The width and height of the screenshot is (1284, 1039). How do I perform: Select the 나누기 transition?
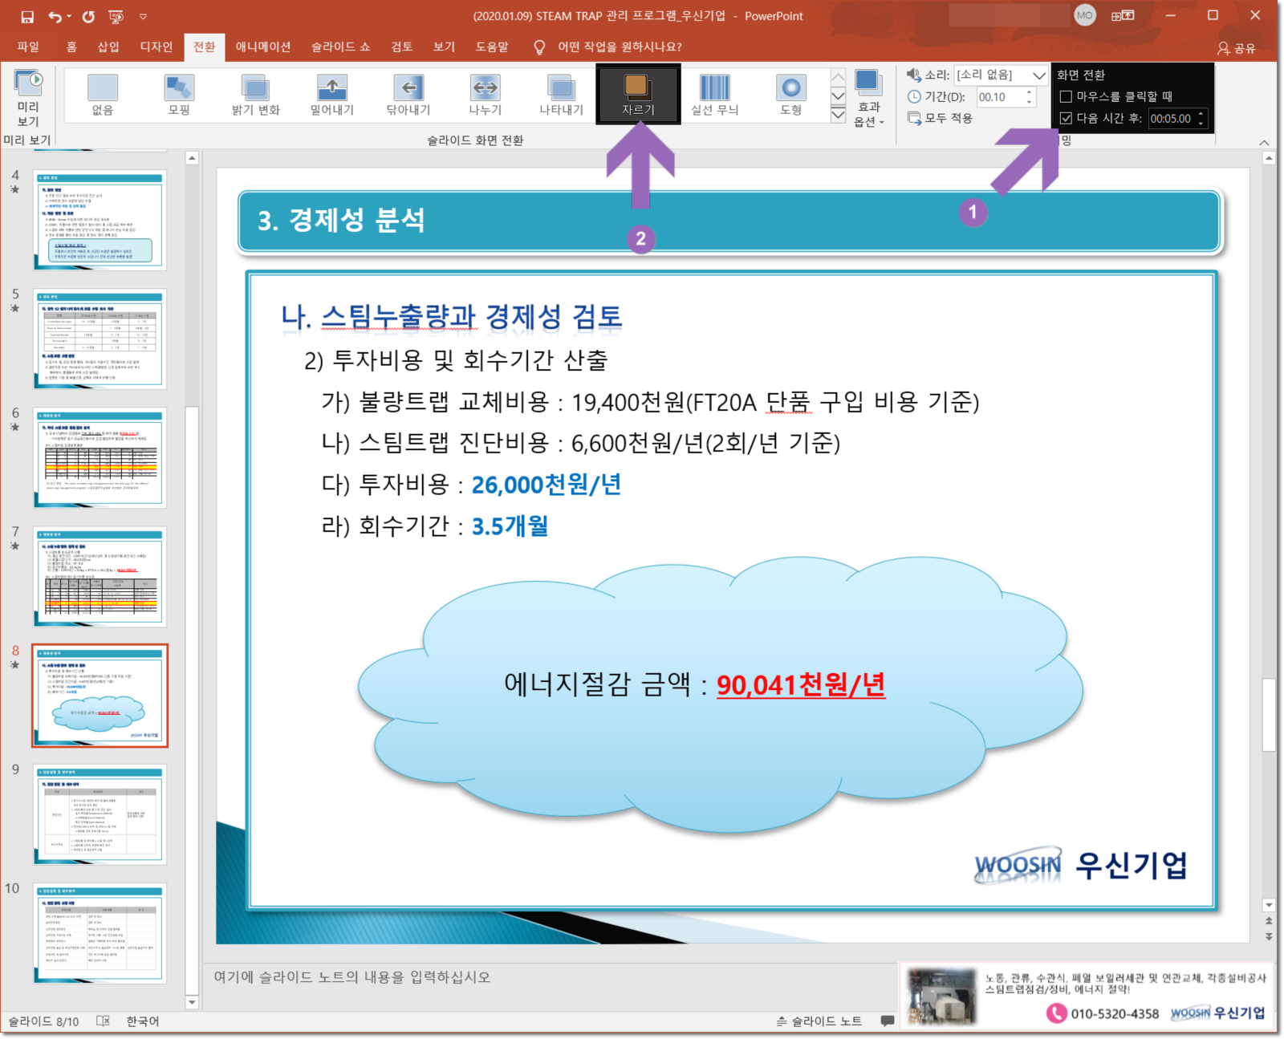[x=486, y=95]
